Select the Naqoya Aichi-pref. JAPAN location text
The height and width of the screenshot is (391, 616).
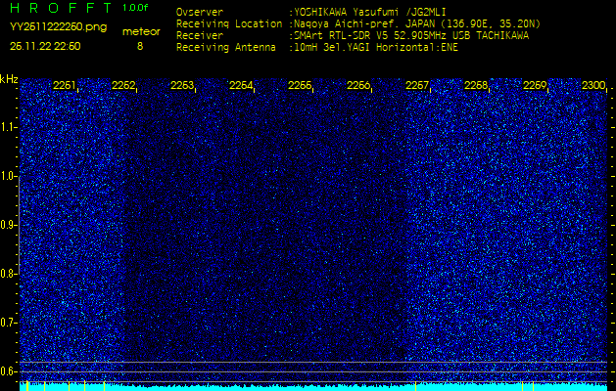point(416,24)
